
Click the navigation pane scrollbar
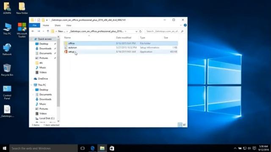[x=58, y=72]
